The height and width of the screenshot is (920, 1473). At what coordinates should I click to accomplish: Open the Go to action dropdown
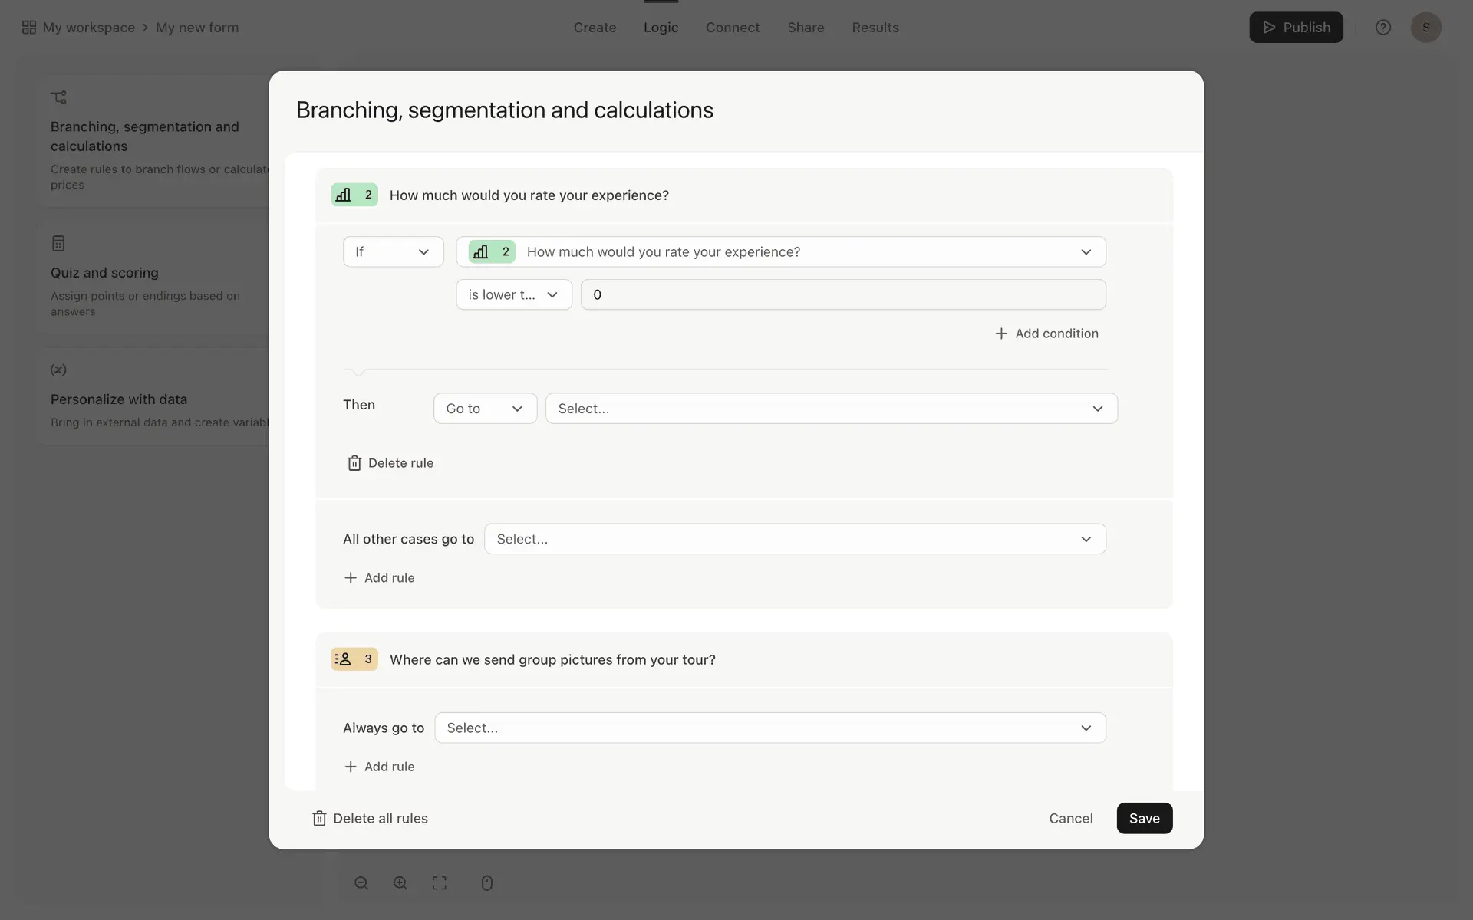click(x=485, y=409)
